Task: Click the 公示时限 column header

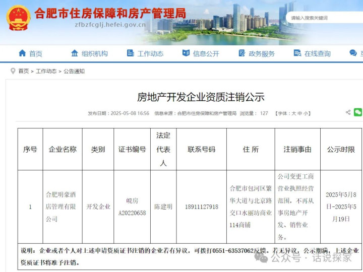Action: point(341,150)
